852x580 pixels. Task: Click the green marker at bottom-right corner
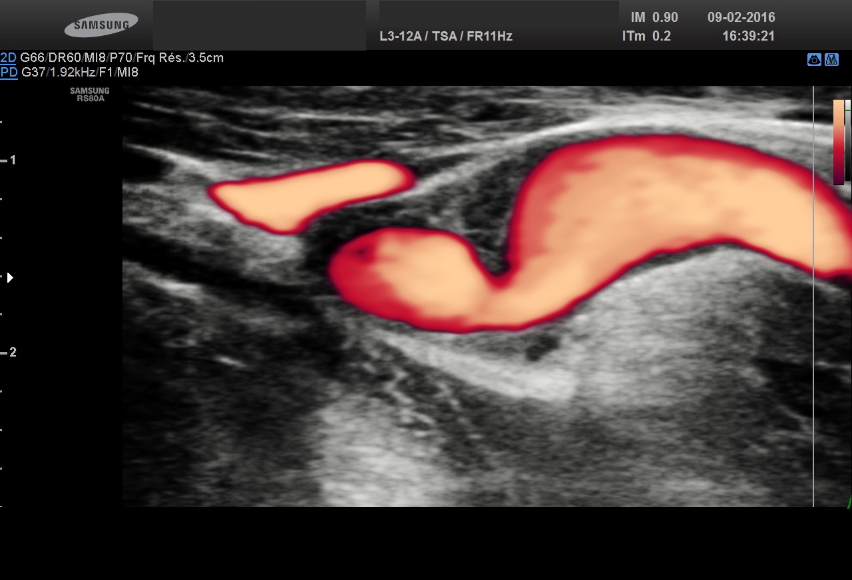point(849,502)
